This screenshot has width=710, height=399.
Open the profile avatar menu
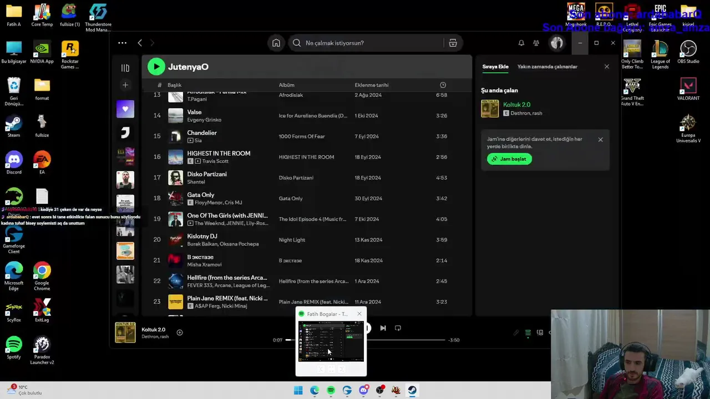tap(556, 43)
